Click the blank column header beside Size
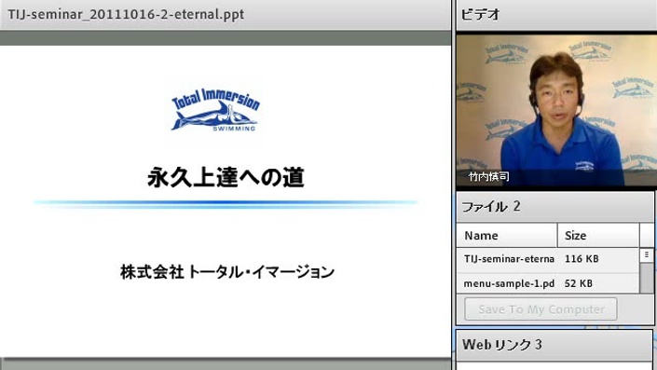 pyautogui.click(x=647, y=236)
